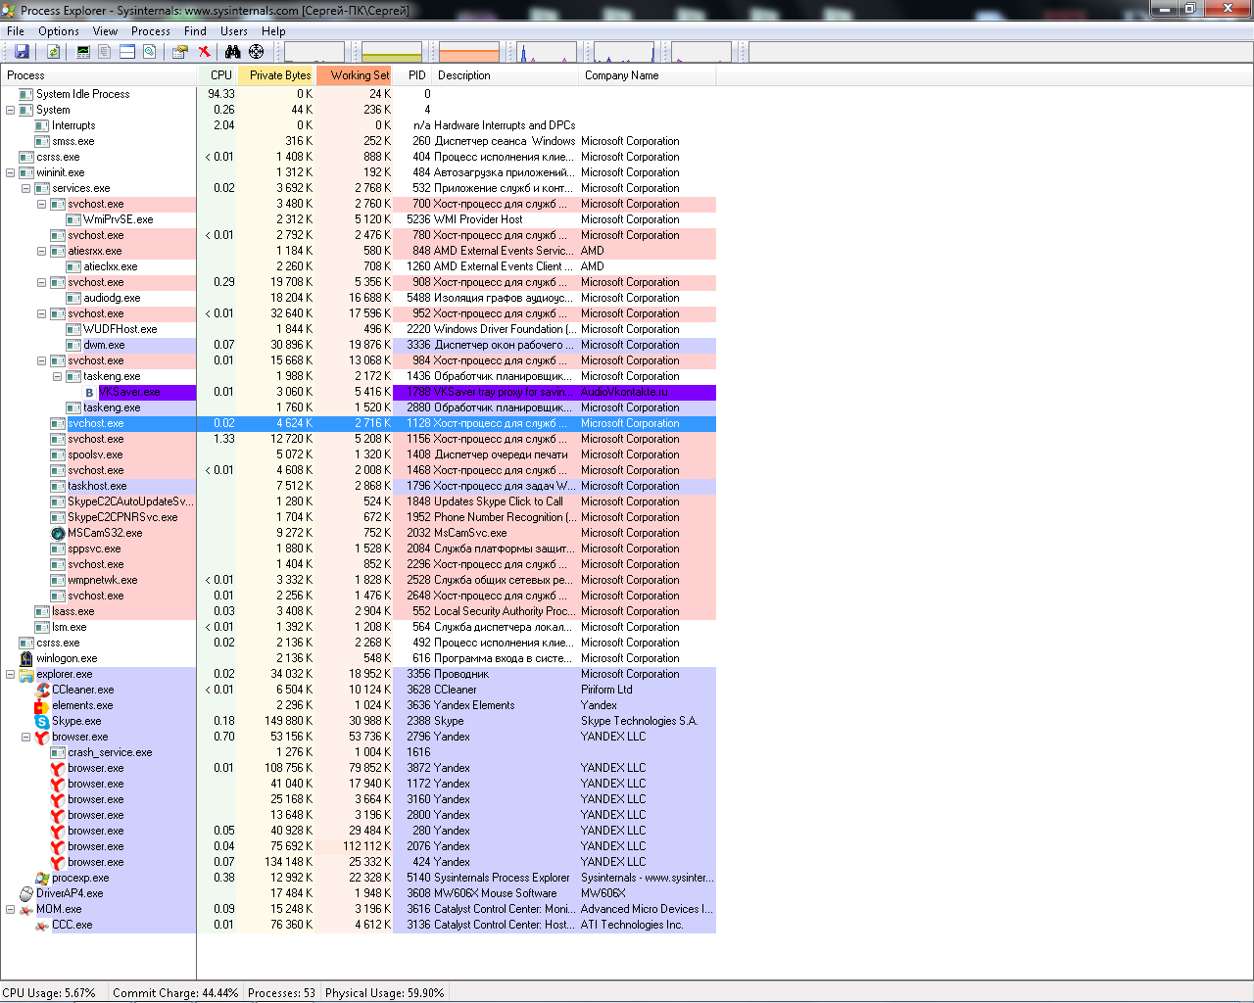Click the Yandex elements.exe process icon
Image resolution: width=1254 pixels, height=1003 pixels.
coord(42,705)
